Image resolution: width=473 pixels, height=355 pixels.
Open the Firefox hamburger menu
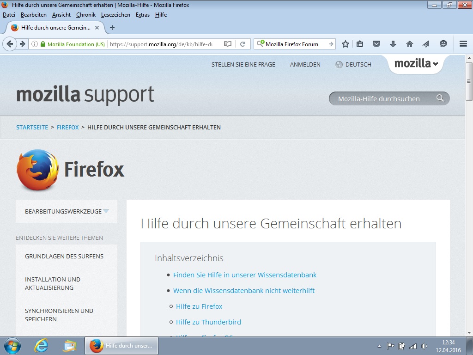click(x=463, y=44)
